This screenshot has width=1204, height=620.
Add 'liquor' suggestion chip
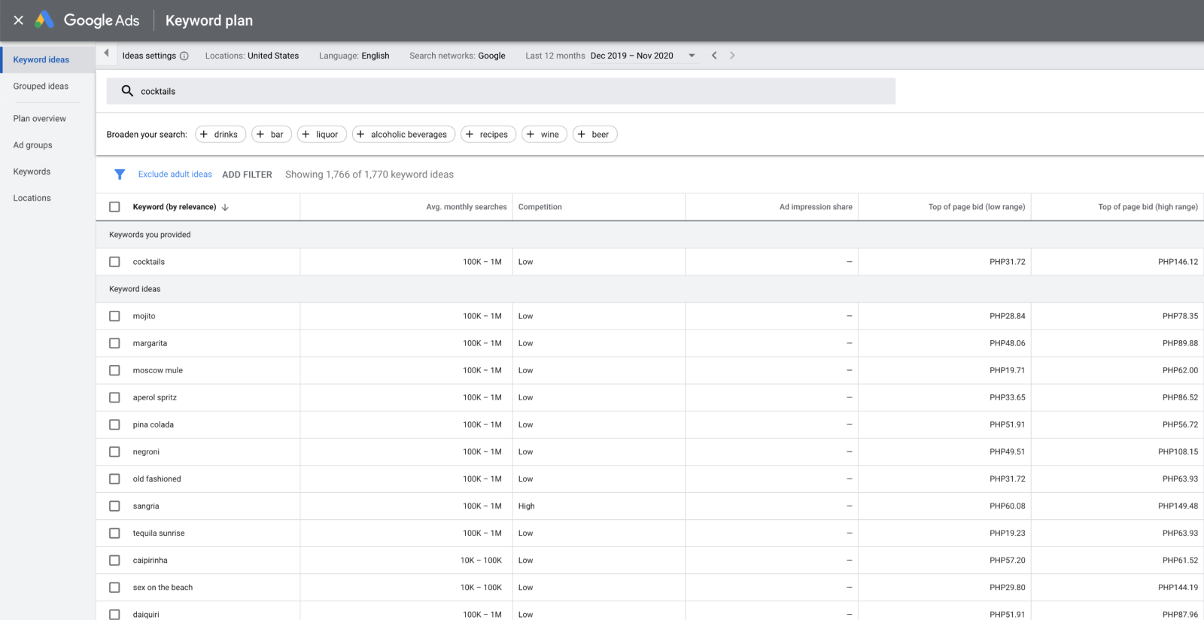click(x=322, y=134)
